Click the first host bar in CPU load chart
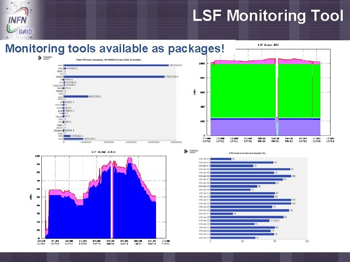This screenshot has height=262, width=350. pos(221,159)
